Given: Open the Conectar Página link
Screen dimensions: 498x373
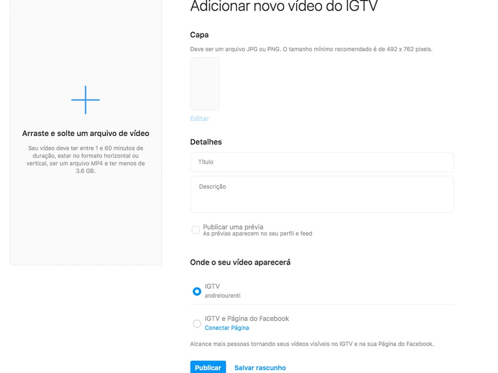Looking at the screenshot, I should pos(227,328).
